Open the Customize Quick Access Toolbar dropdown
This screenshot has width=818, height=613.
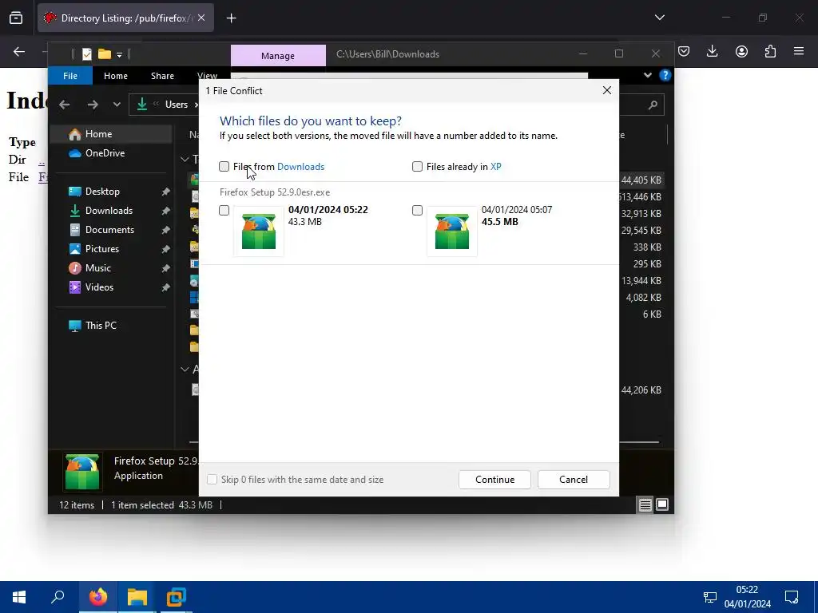[x=120, y=55]
